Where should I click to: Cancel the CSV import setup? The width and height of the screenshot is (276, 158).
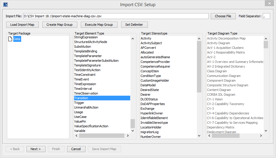76,149
